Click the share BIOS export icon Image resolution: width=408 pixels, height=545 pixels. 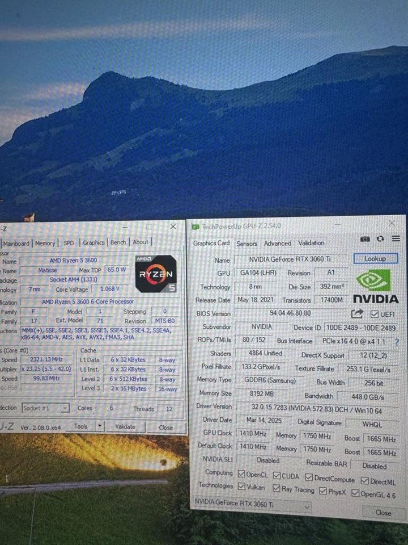pyautogui.click(x=357, y=314)
